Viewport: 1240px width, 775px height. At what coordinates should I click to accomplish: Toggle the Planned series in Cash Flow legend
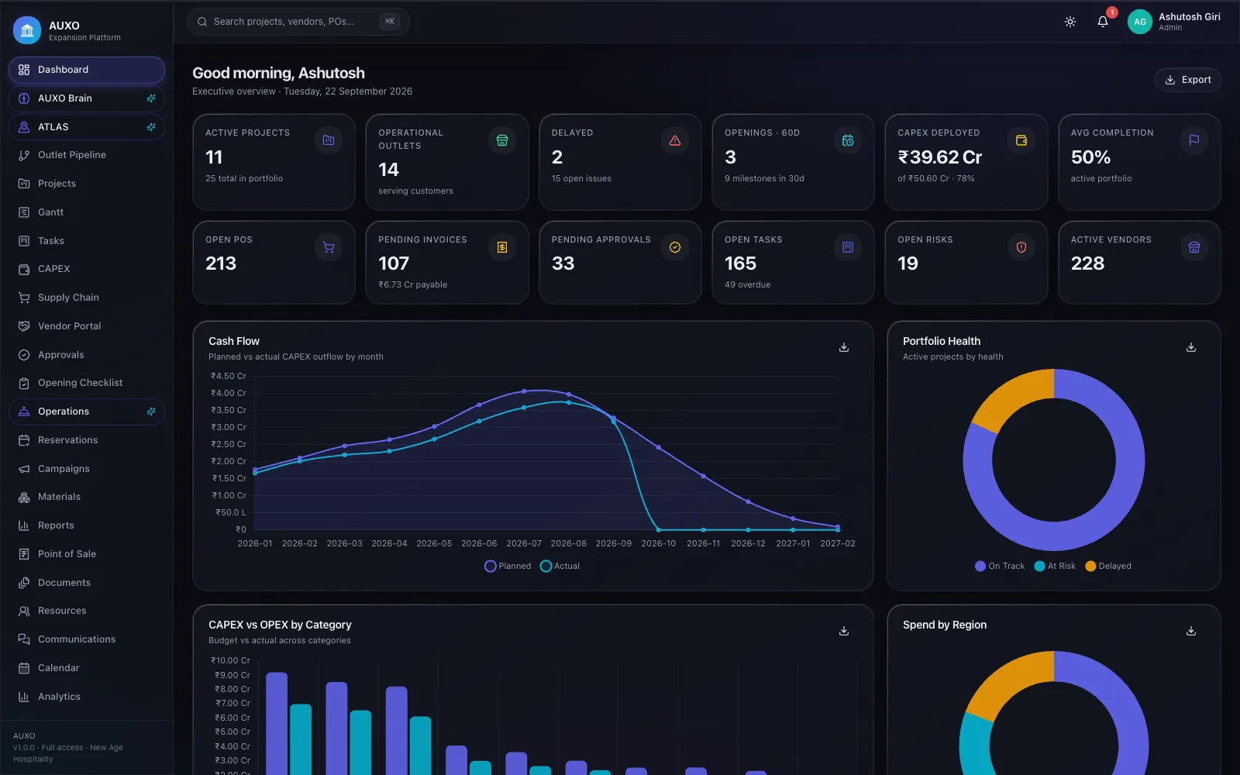pos(508,567)
